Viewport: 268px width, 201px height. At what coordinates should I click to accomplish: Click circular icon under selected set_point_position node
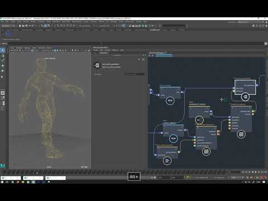click(x=245, y=97)
